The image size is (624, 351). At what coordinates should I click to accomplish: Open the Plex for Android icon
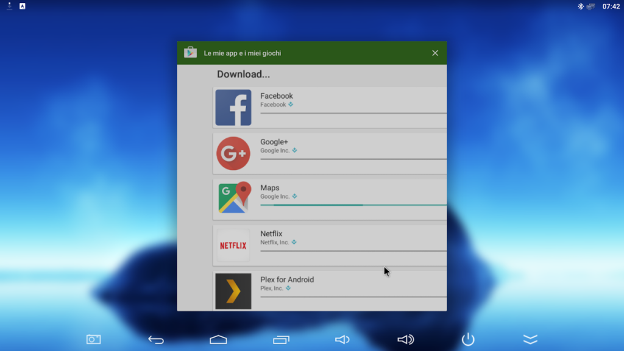click(x=233, y=291)
